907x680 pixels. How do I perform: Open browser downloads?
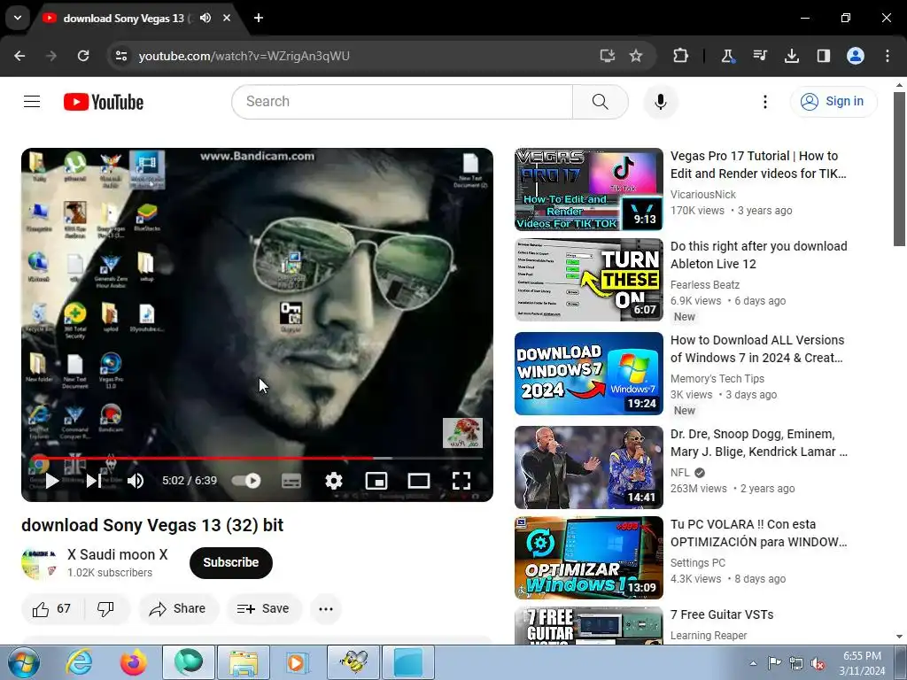pyautogui.click(x=791, y=56)
